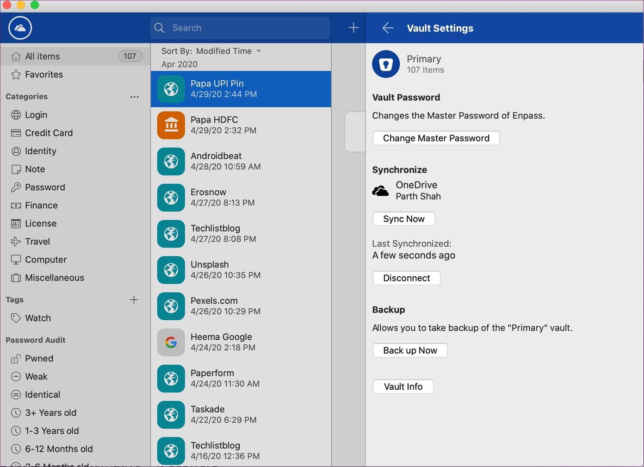
Task: Click the Heema Google icon
Action: [171, 342]
